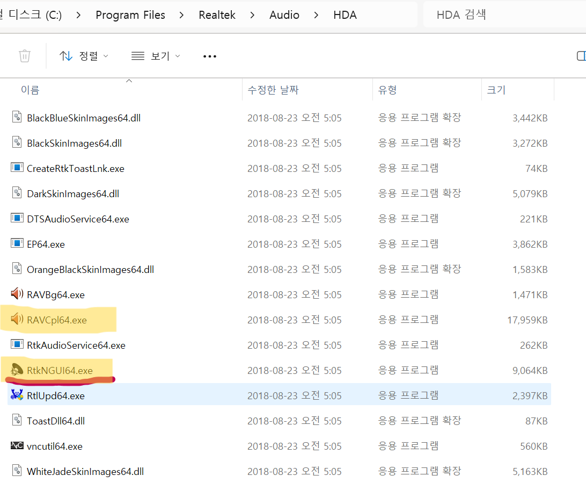
Task: Select file name RtkAudioService64.exe
Action: [x=76, y=345]
